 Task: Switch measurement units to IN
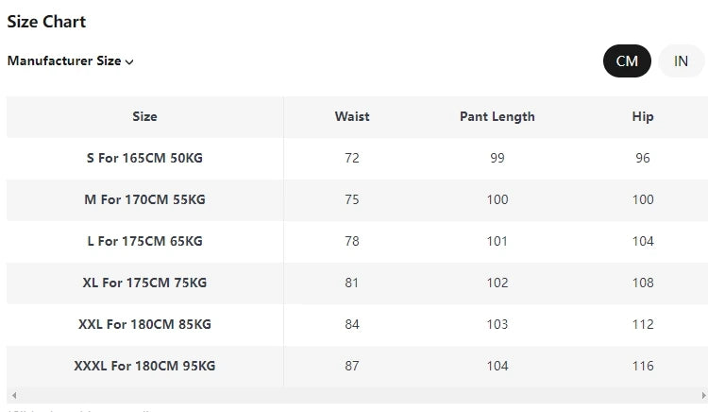pos(681,61)
